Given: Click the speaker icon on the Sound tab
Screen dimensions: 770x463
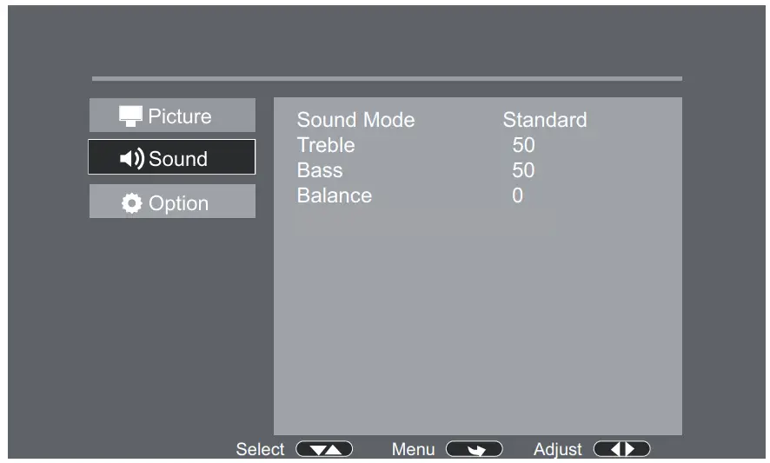Looking at the screenshot, I should (x=131, y=159).
